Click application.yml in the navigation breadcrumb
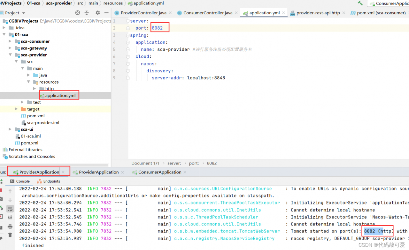The height and width of the screenshot is (250, 409). pyautogui.click(x=149, y=3)
